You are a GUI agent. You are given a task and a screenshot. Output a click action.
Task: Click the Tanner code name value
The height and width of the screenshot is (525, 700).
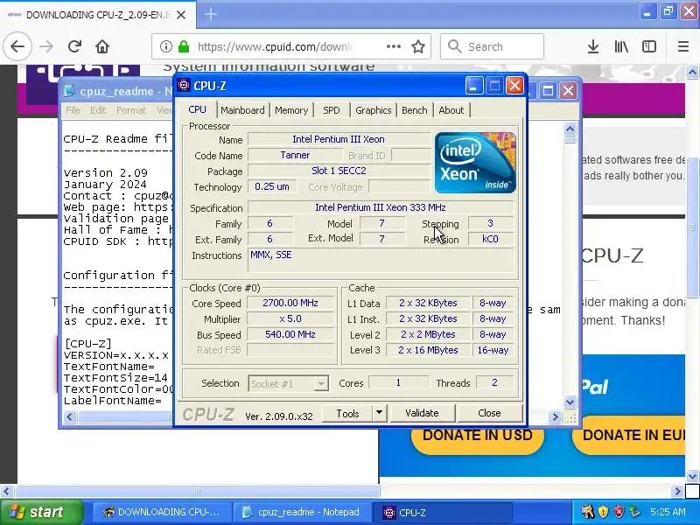click(x=295, y=155)
